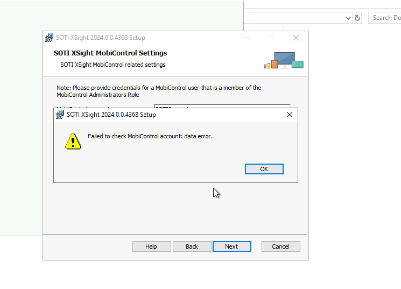
Task: Go Back in the Setup wizard
Action: [x=192, y=246]
